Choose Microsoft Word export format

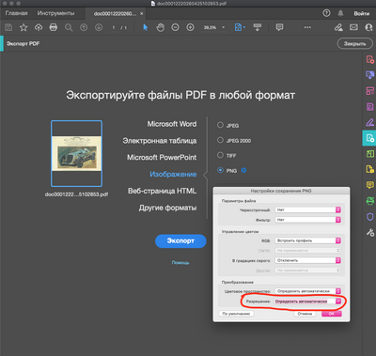172,124
